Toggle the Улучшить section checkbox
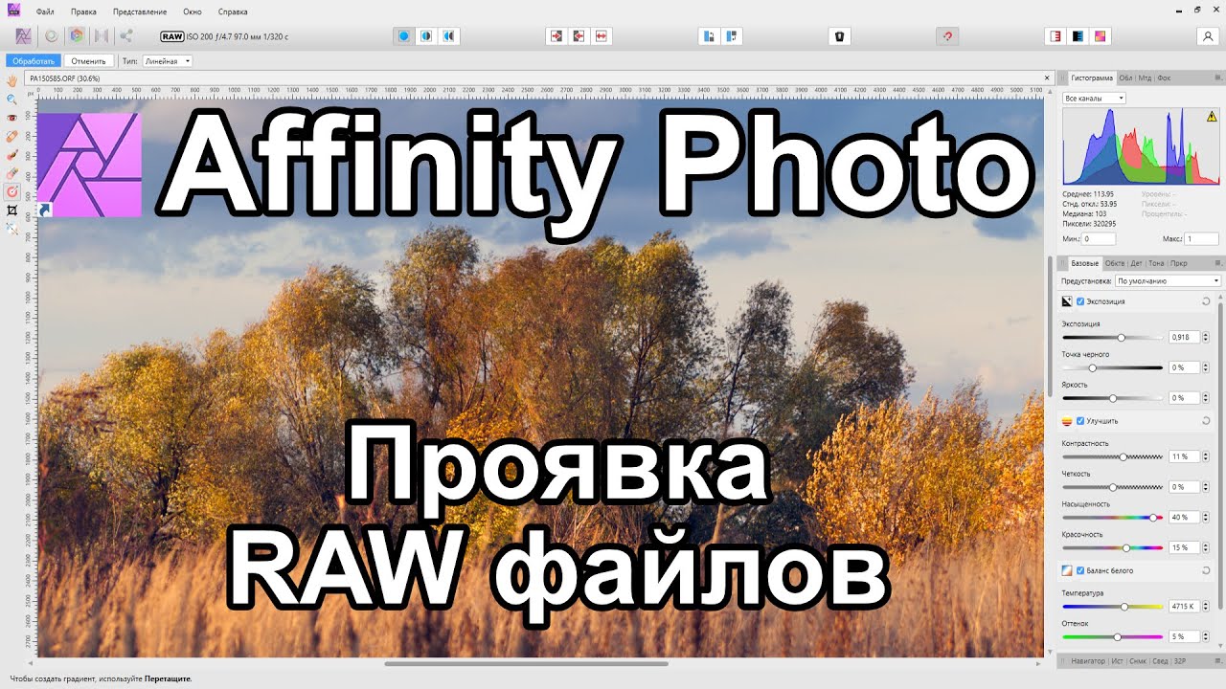 pos(1080,421)
